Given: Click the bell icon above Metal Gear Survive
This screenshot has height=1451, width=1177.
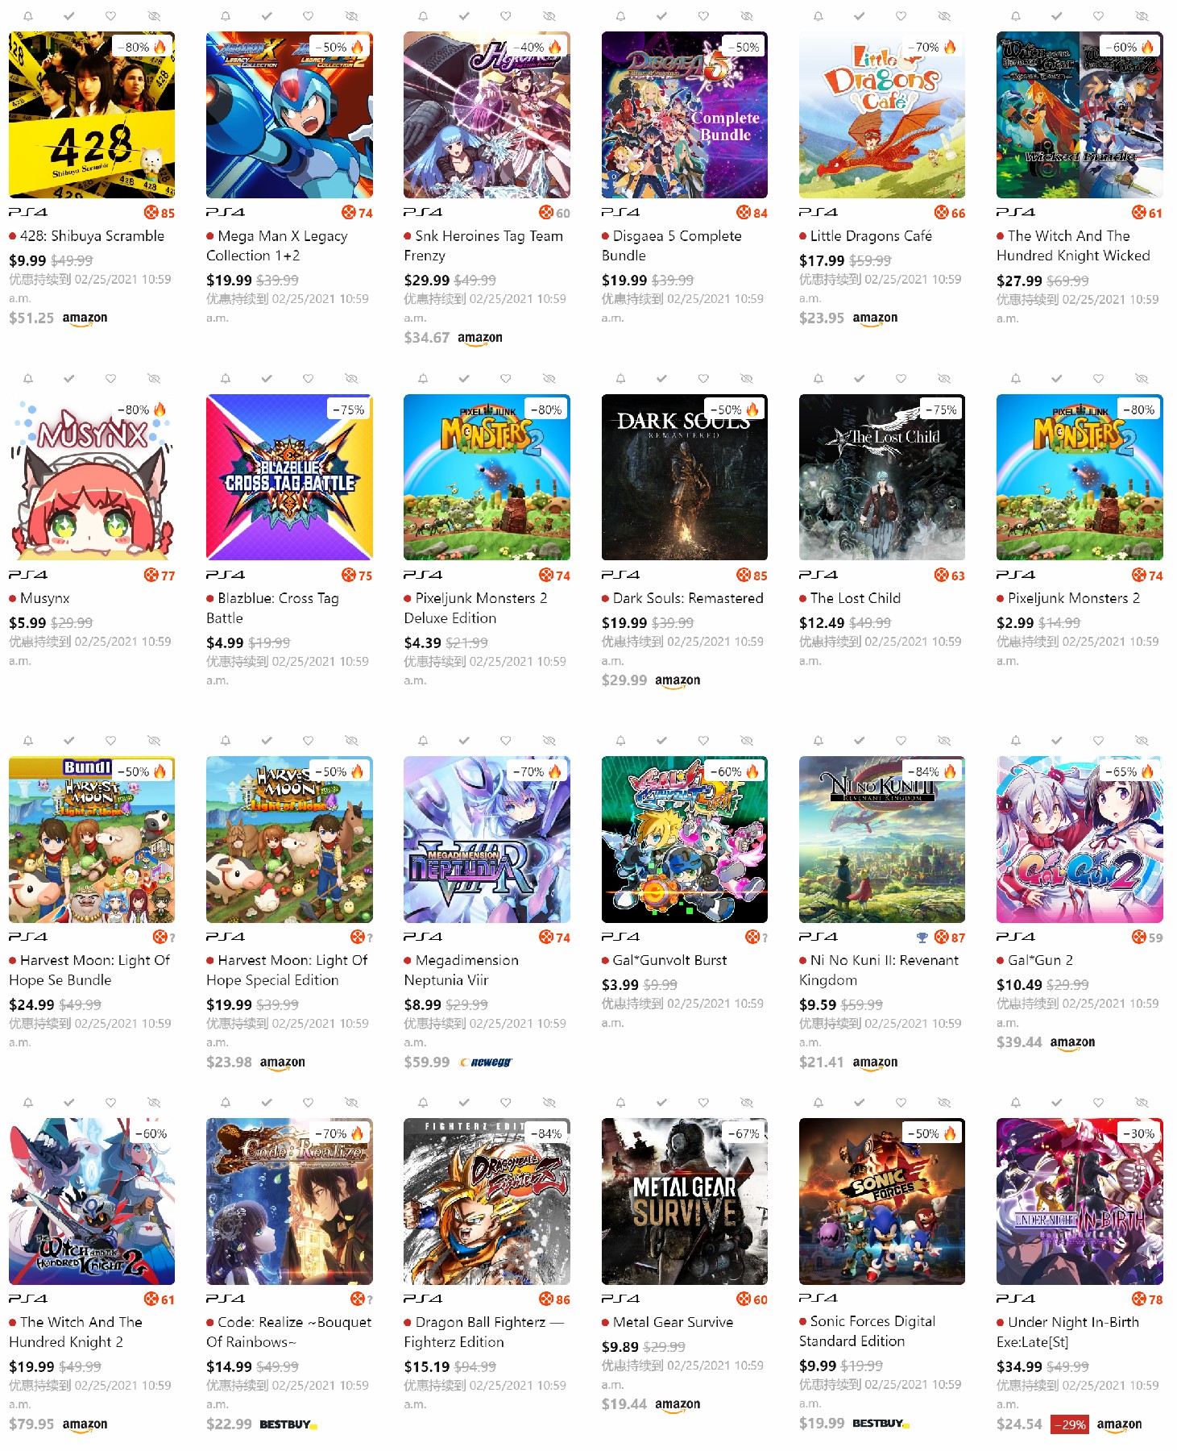Looking at the screenshot, I should pos(620,1102).
